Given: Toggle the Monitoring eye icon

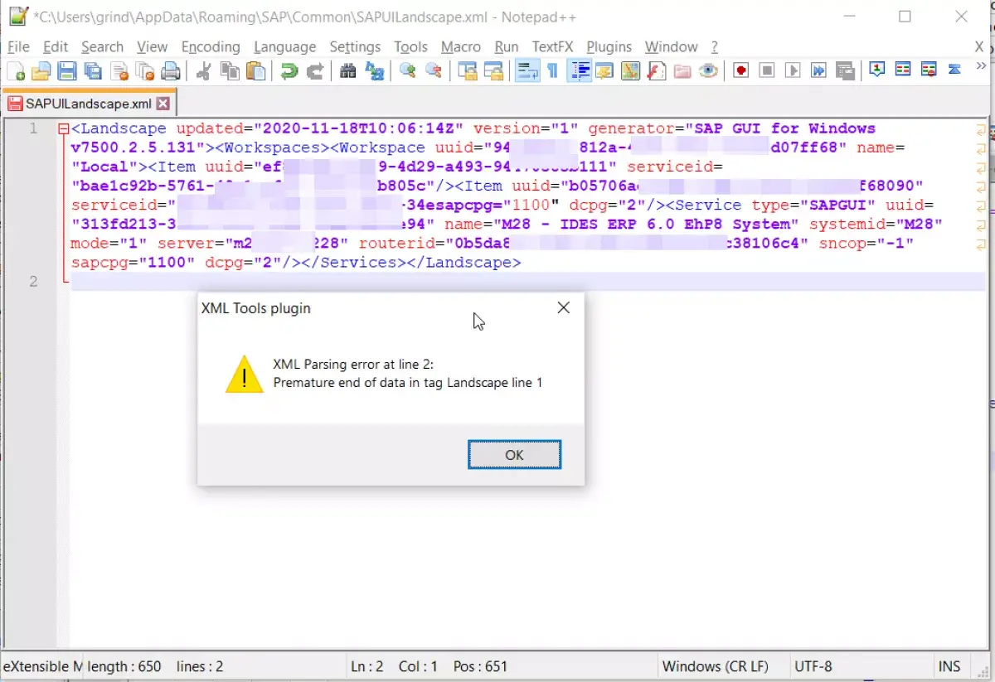Looking at the screenshot, I should coord(707,71).
